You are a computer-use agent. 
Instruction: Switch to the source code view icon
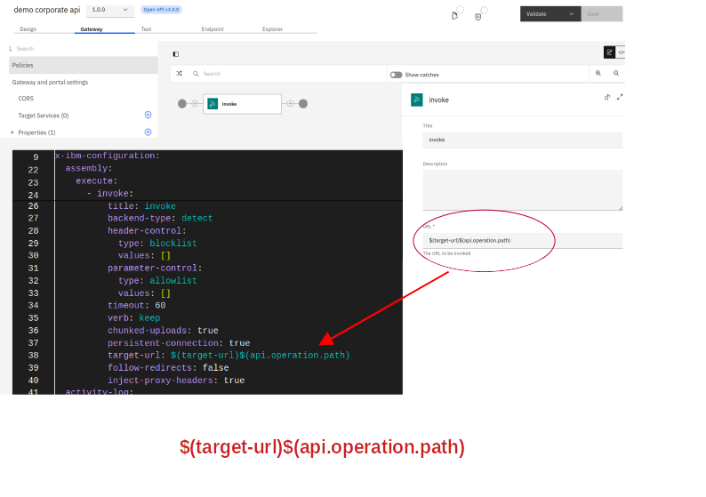621,52
